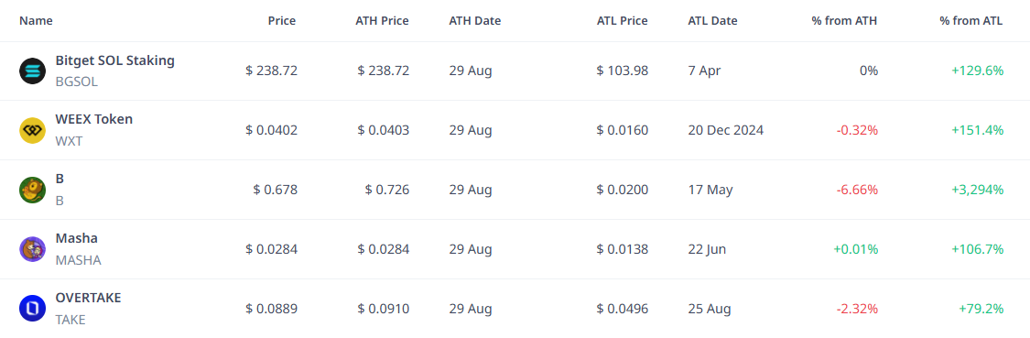Click the TAKE ticker symbol
Viewport: 1030px width, 338px height.
pyautogui.click(x=70, y=320)
